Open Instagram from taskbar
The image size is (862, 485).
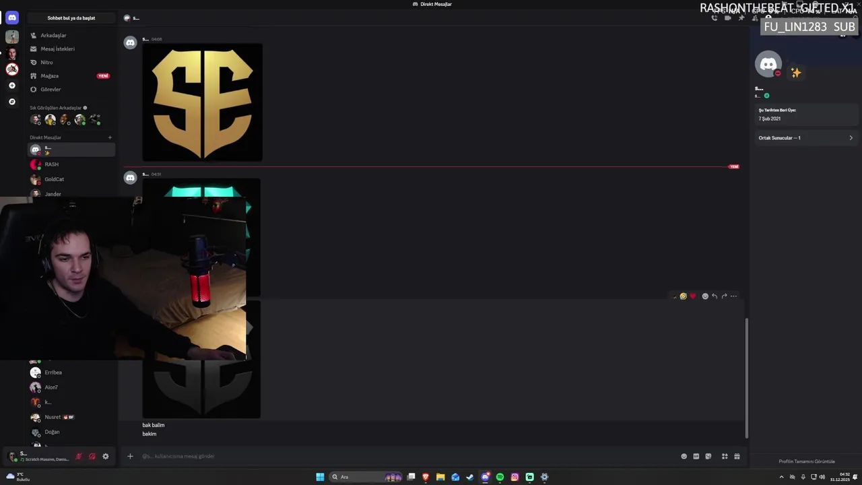pos(515,477)
